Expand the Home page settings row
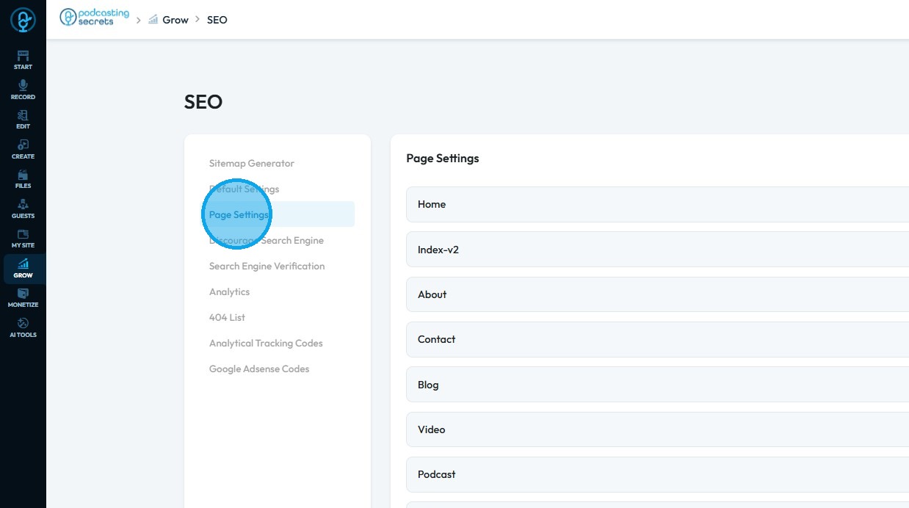The height and width of the screenshot is (508, 909). [657, 204]
